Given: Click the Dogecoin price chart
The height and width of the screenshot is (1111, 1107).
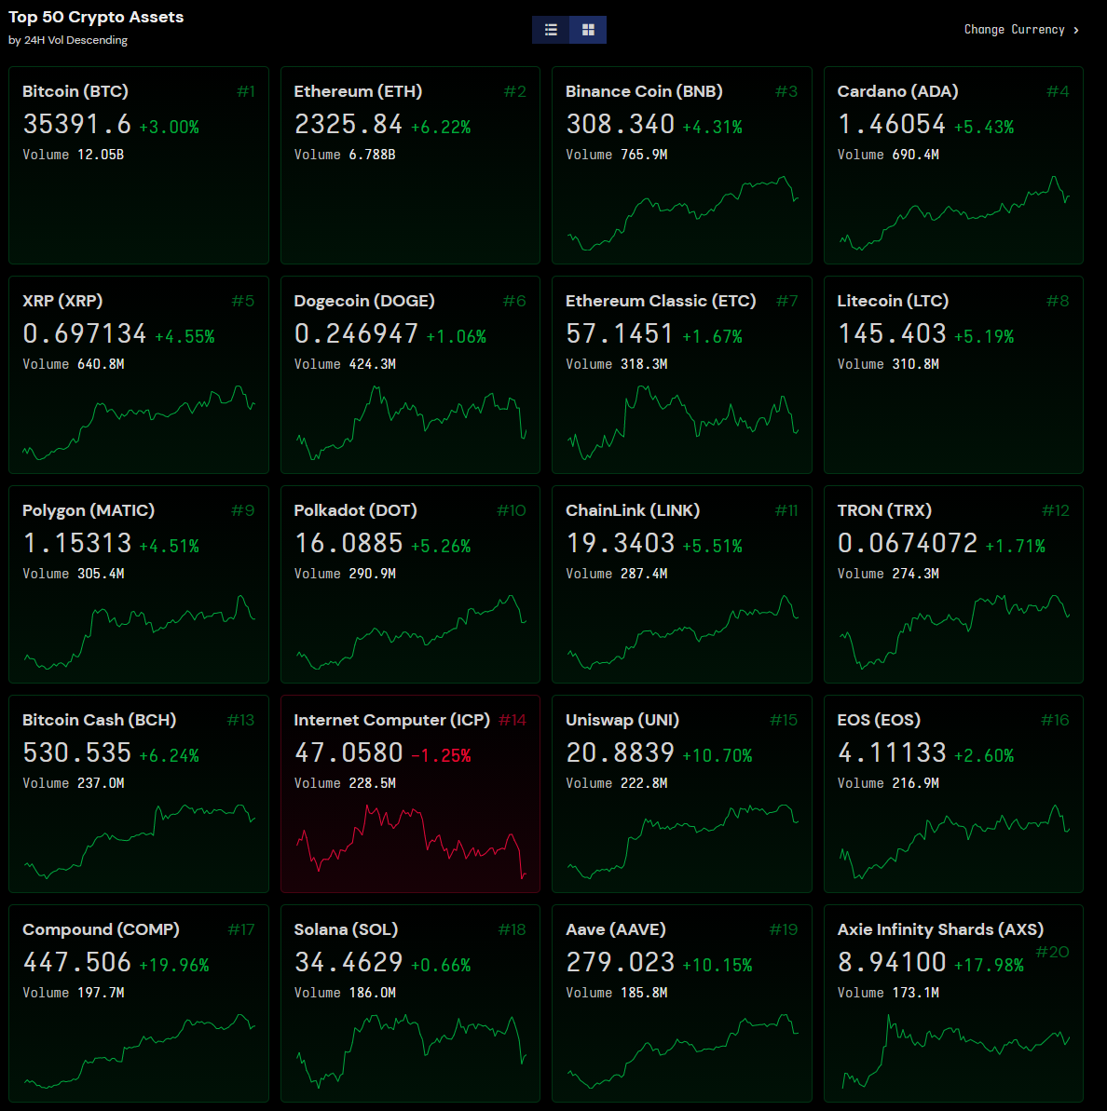Looking at the screenshot, I should [411, 423].
